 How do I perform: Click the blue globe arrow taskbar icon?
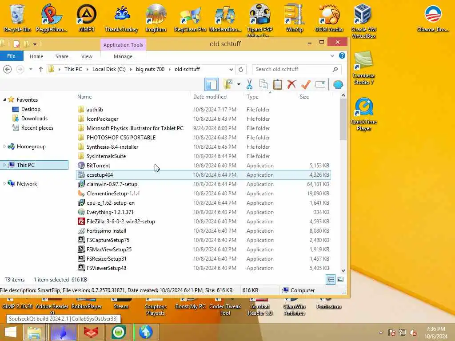[146, 332]
